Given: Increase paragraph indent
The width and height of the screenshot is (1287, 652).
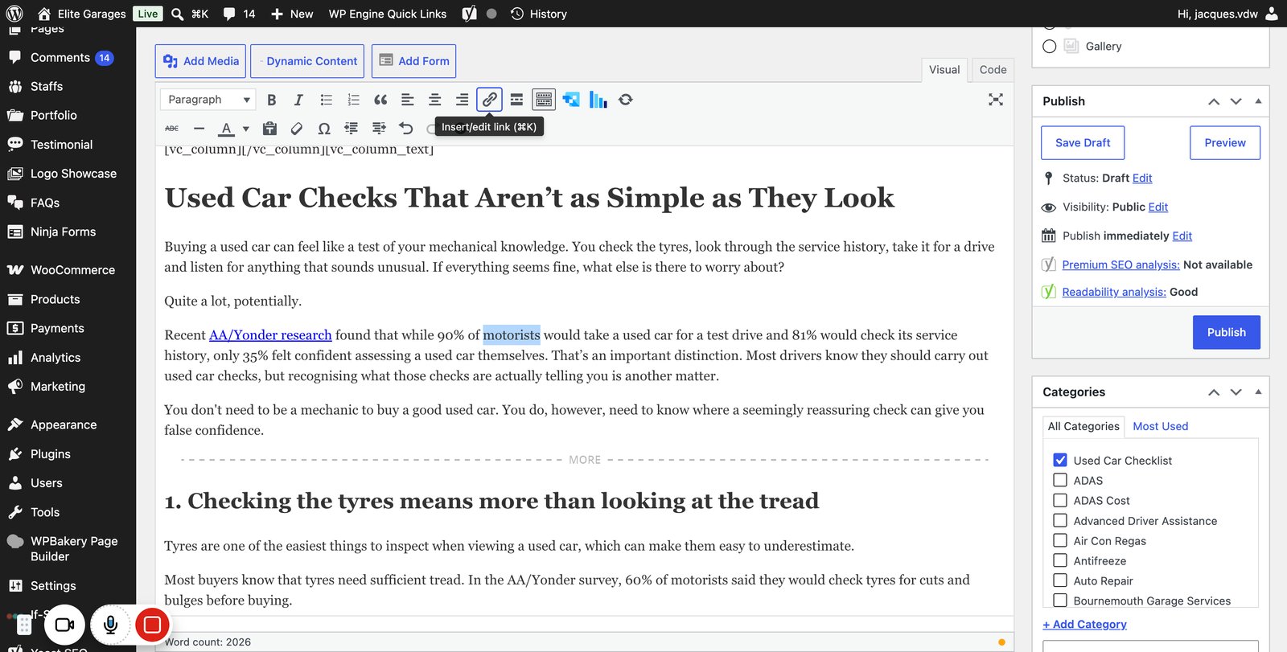Looking at the screenshot, I should [379, 129].
